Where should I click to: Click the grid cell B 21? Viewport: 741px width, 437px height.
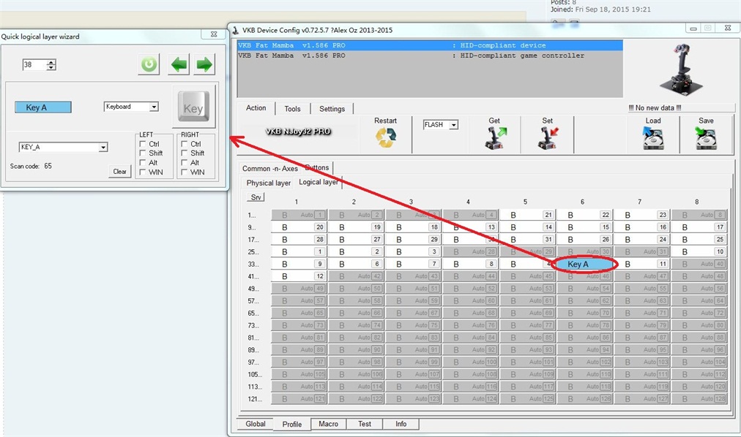tap(527, 215)
